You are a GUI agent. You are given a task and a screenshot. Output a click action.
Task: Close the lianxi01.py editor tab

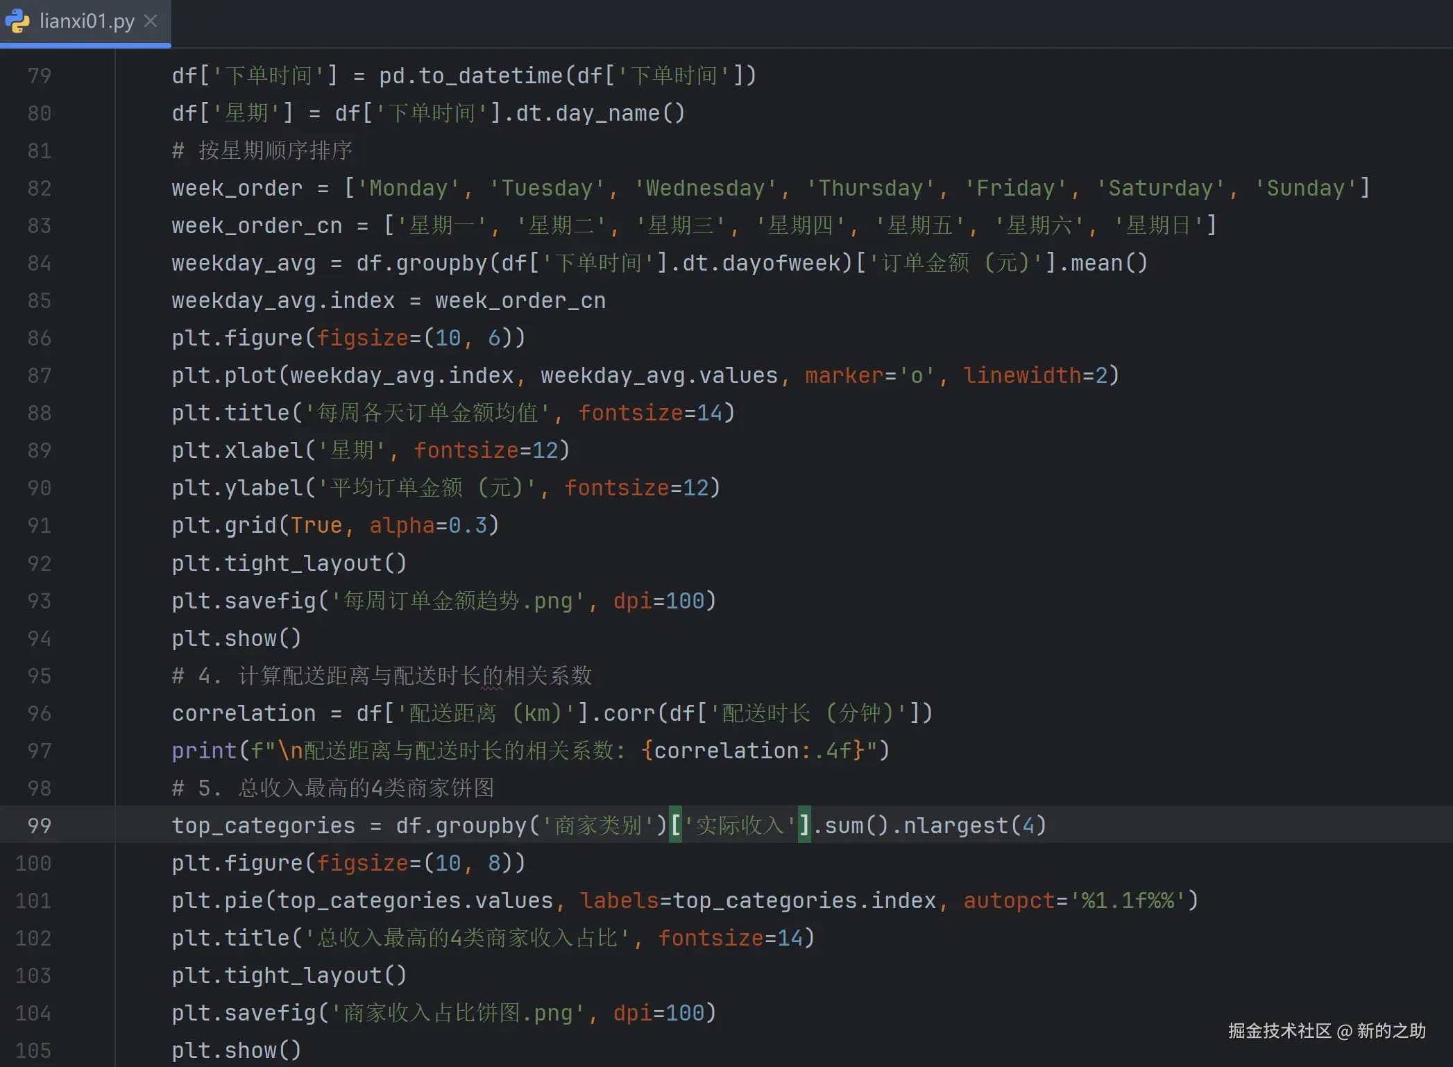151,22
